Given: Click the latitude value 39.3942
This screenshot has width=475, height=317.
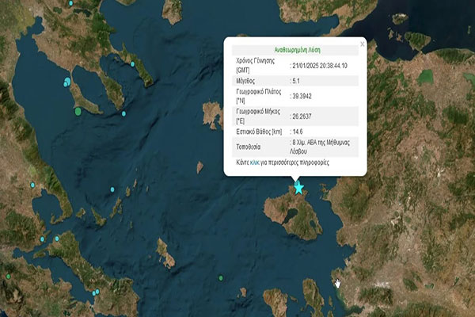Looking at the screenshot, I should click(303, 96).
